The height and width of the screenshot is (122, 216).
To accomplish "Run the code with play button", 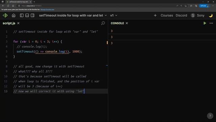I will (x=205, y=23).
